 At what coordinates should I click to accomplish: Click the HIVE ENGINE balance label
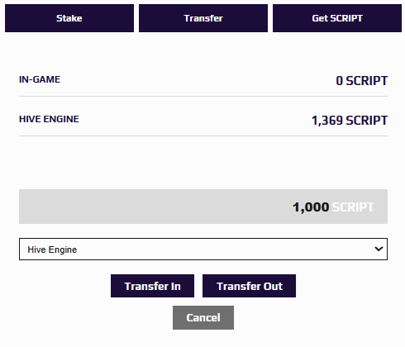pos(49,119)
